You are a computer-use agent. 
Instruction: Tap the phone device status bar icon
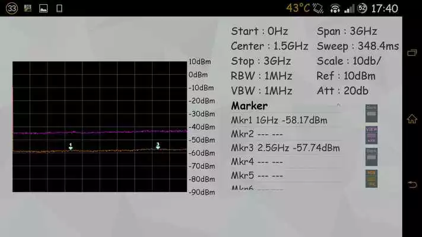click(x=59, y=9)
